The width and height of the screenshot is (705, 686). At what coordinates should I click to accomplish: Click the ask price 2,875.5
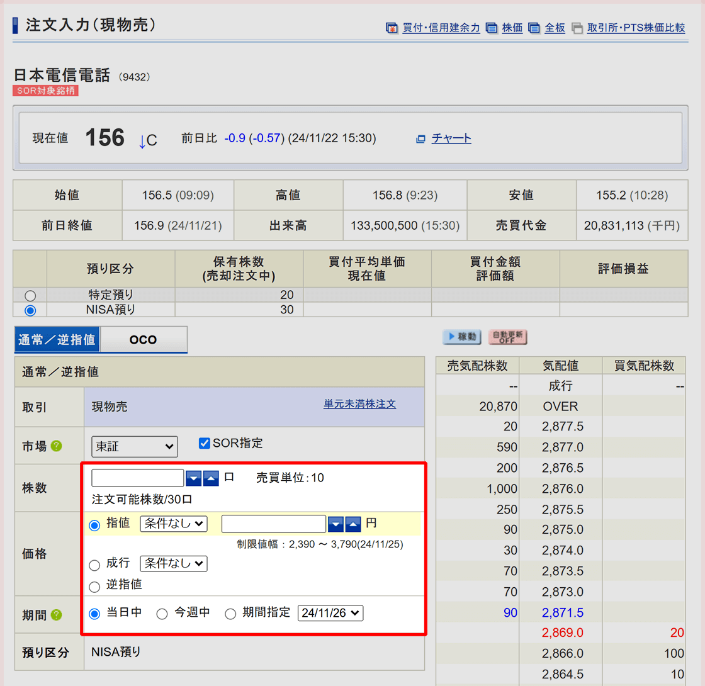click(563, 509)
